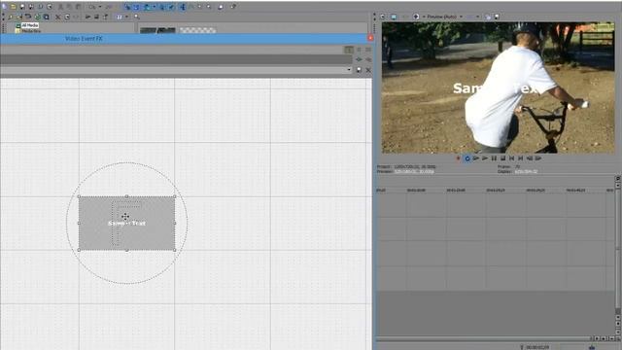Select the Envelope Edit tool
Screen dimensions: 622x350
(x=190, y=7)
